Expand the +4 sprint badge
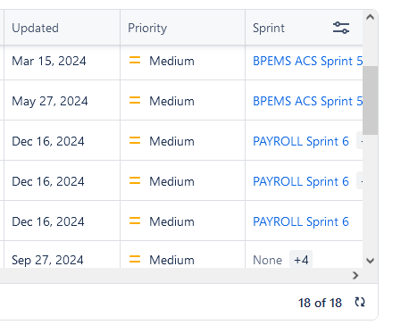The image size is (401, 325). pyautogui.click(x=301, y=260)
